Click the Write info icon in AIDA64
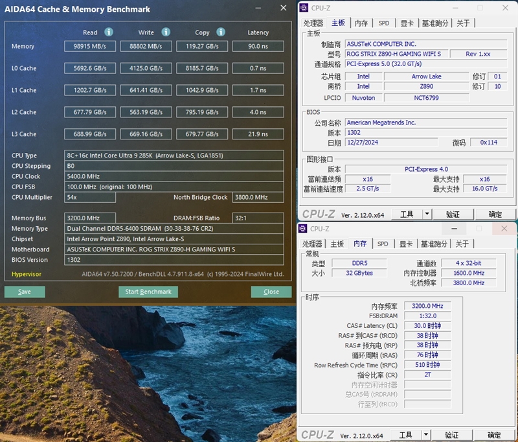518x442 pixels. click(x=166, y=32)
